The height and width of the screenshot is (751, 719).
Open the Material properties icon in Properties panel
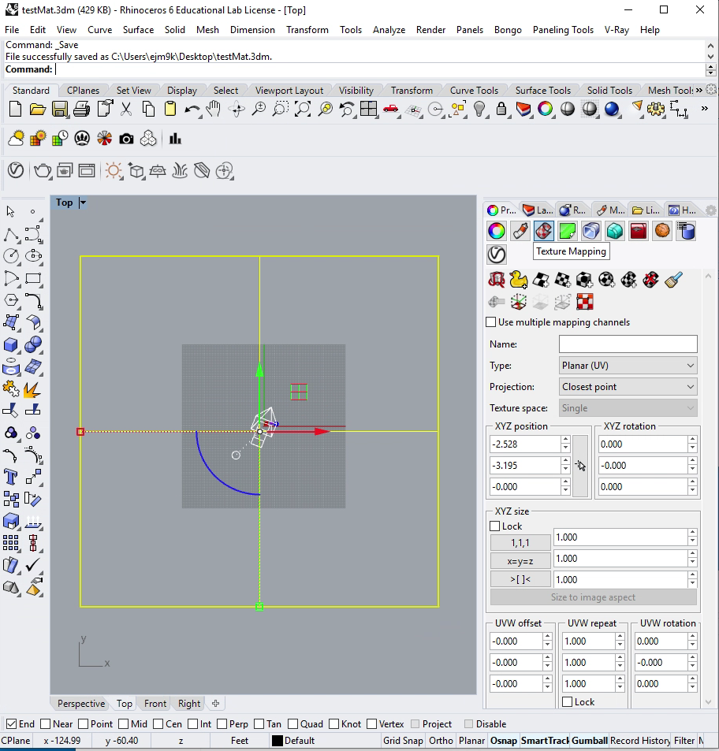(x=518, y=231)
